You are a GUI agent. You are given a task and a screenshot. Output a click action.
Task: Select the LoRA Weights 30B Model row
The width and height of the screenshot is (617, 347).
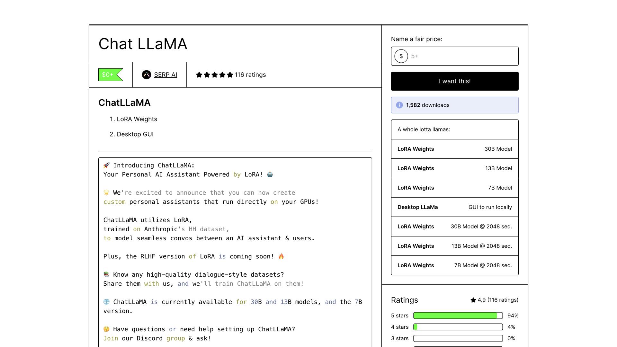point(454,149)
